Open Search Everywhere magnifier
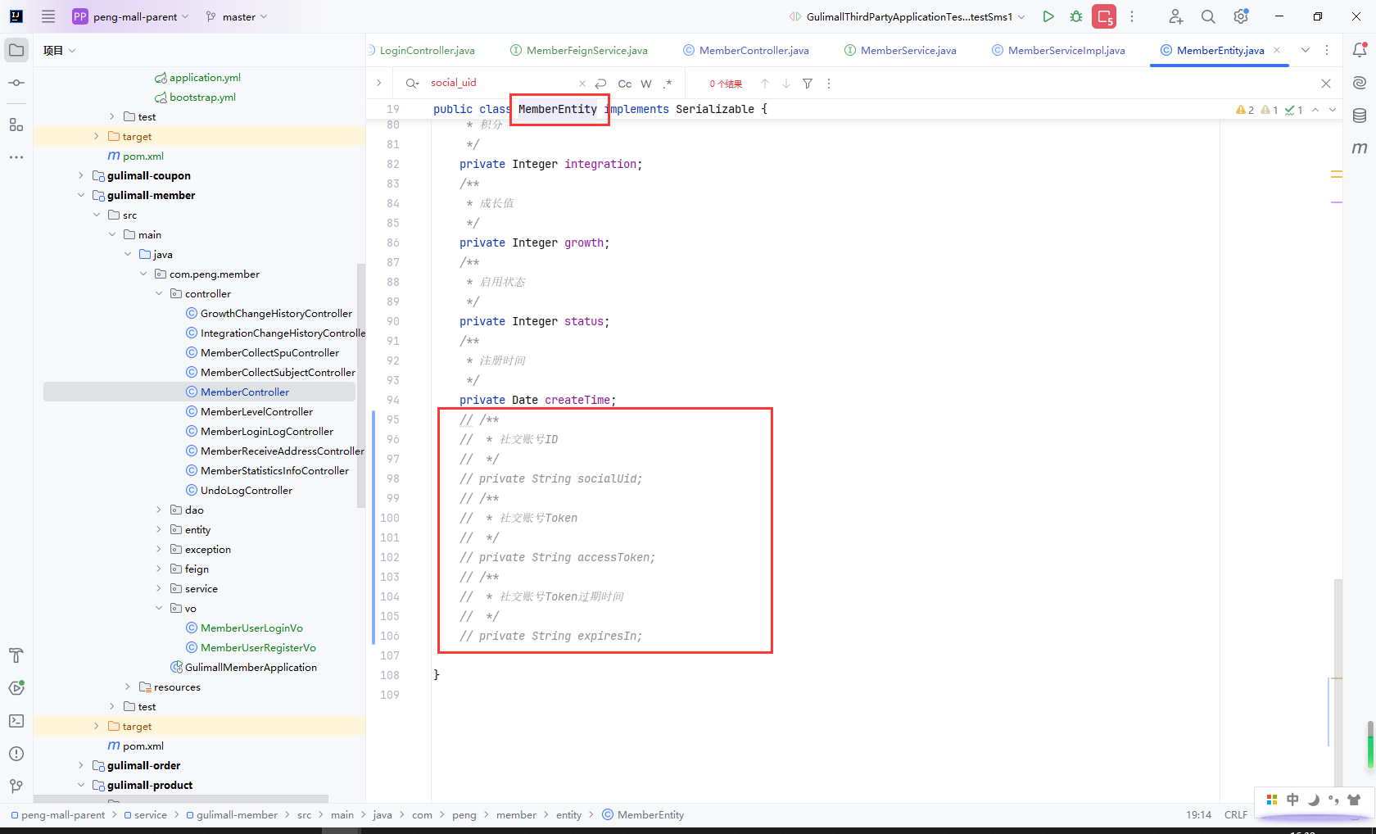Viewport: 1376px width, 834px height. click(x=1208, y=16)
